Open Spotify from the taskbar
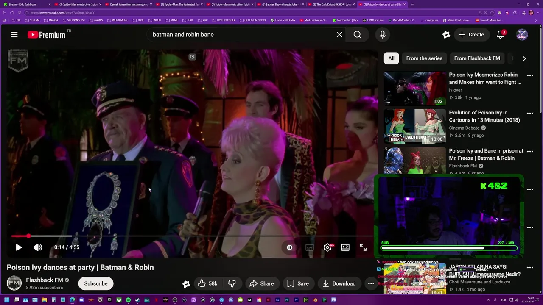 [x=128, y=300]
